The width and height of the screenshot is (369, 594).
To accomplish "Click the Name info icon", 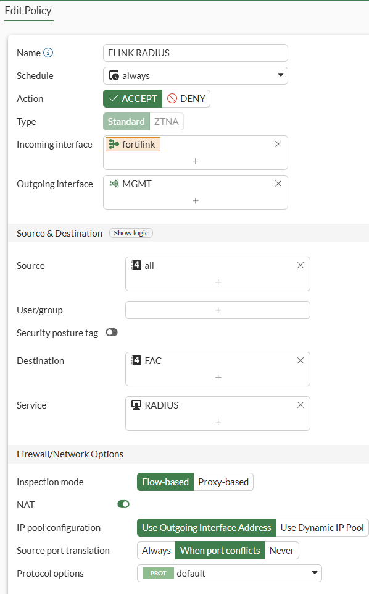I will 48,53.
